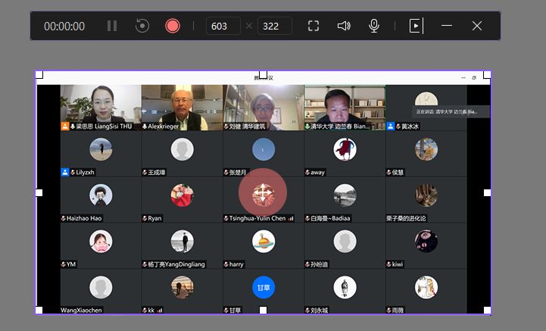Viewport: 546px width, 331px height.
Task: Click harry's participant avatar
Action: (x=263, y=242)
